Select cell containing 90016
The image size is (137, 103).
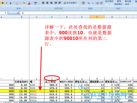[x=37, y=101]
